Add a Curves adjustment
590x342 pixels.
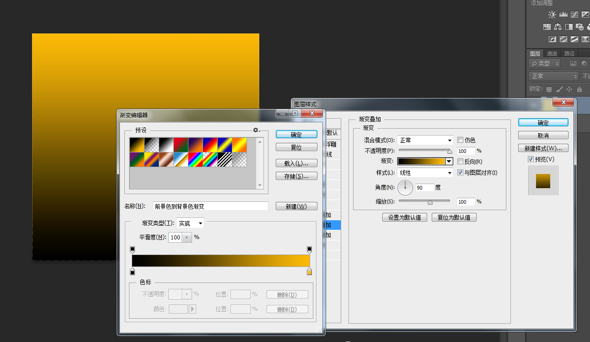click(574, 14)
